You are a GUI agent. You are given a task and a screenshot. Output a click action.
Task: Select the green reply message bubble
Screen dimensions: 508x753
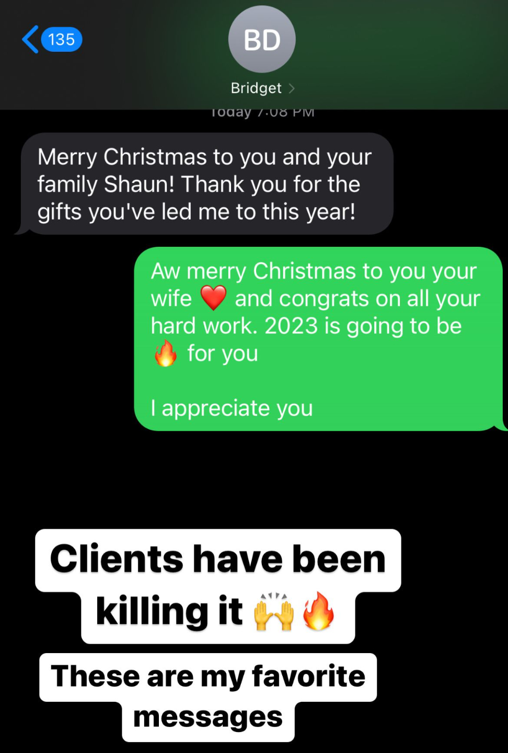(x=319, y=339)
